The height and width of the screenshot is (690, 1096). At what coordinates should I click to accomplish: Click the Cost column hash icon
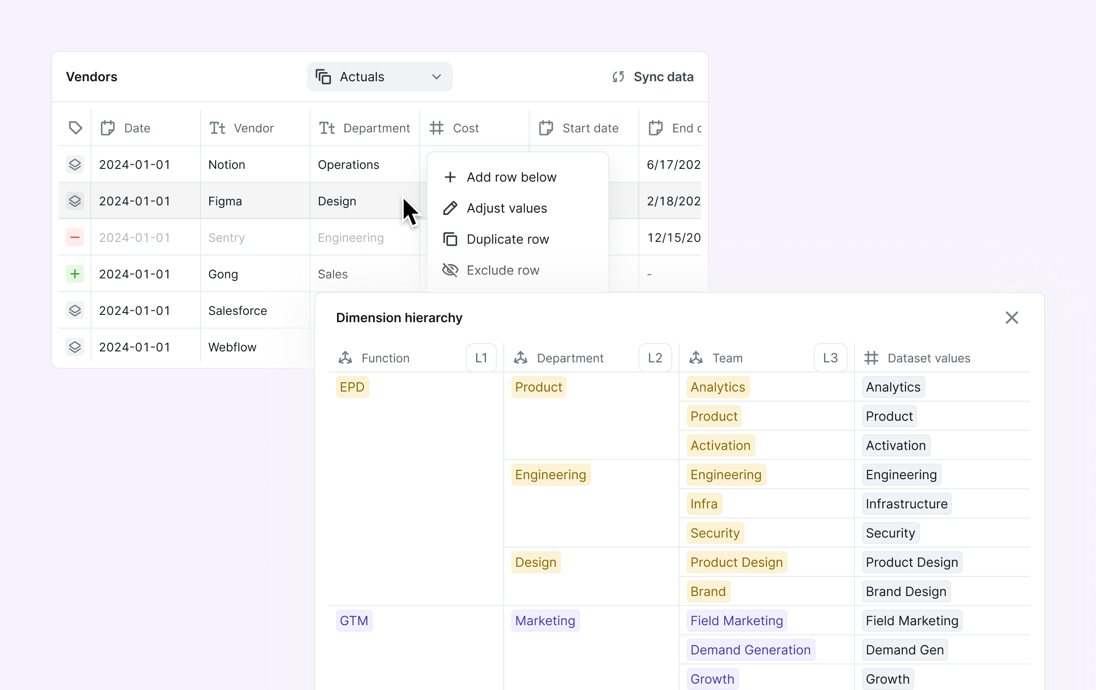(x=437, y=128)
